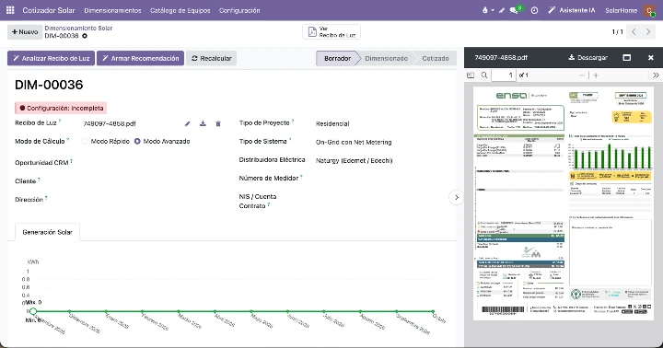Open PDF viewer more tools chevrons
663x348 pixels.
[x=656, y=75]
